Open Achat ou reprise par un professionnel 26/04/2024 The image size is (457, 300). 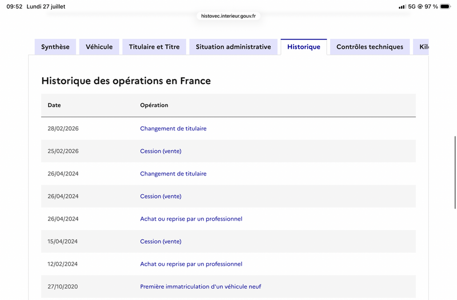click(191, 219)
